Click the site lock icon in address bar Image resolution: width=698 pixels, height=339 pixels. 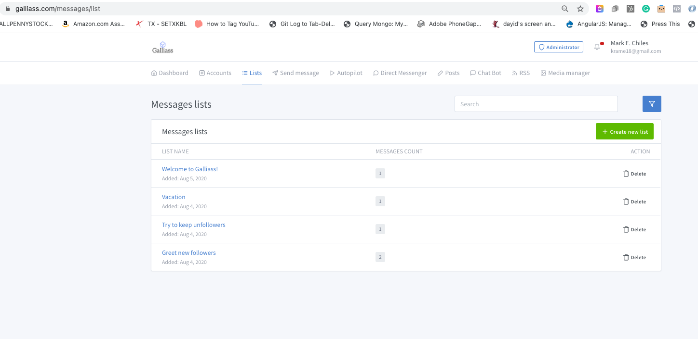click(7, 9)
